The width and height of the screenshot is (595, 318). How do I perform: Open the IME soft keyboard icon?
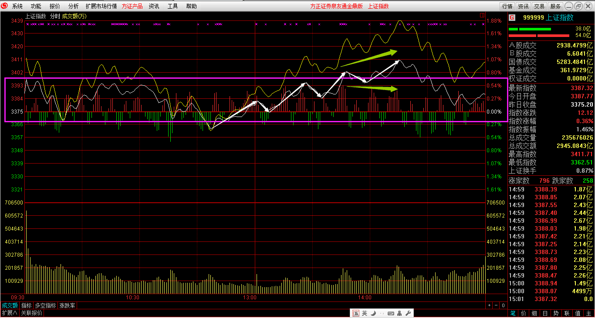point(391,313)
